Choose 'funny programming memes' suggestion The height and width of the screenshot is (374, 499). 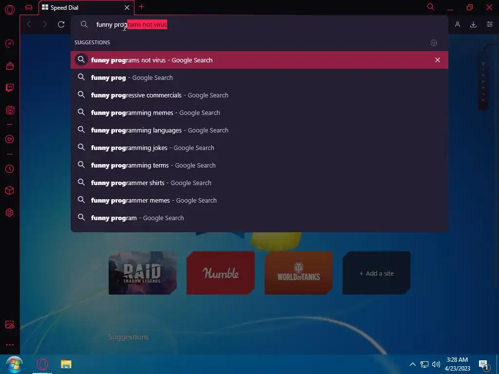259,112
